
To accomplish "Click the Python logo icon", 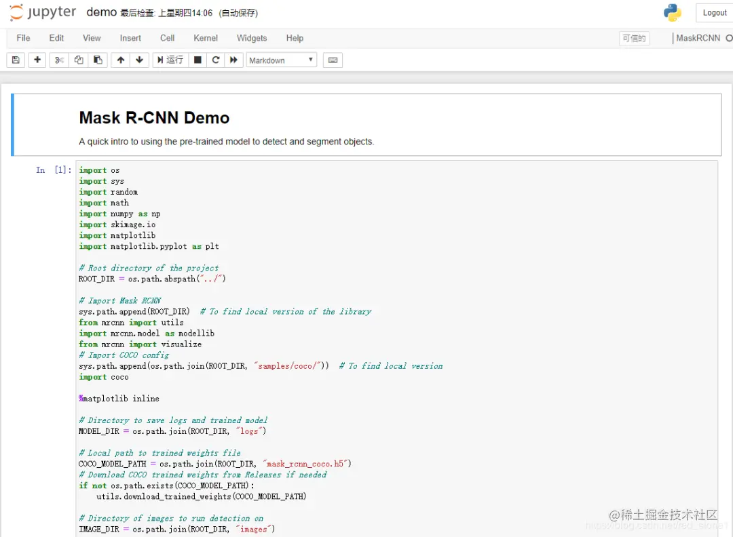I will tap(672, 13).
